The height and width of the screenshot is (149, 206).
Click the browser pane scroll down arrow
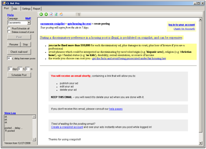(200, 143)
